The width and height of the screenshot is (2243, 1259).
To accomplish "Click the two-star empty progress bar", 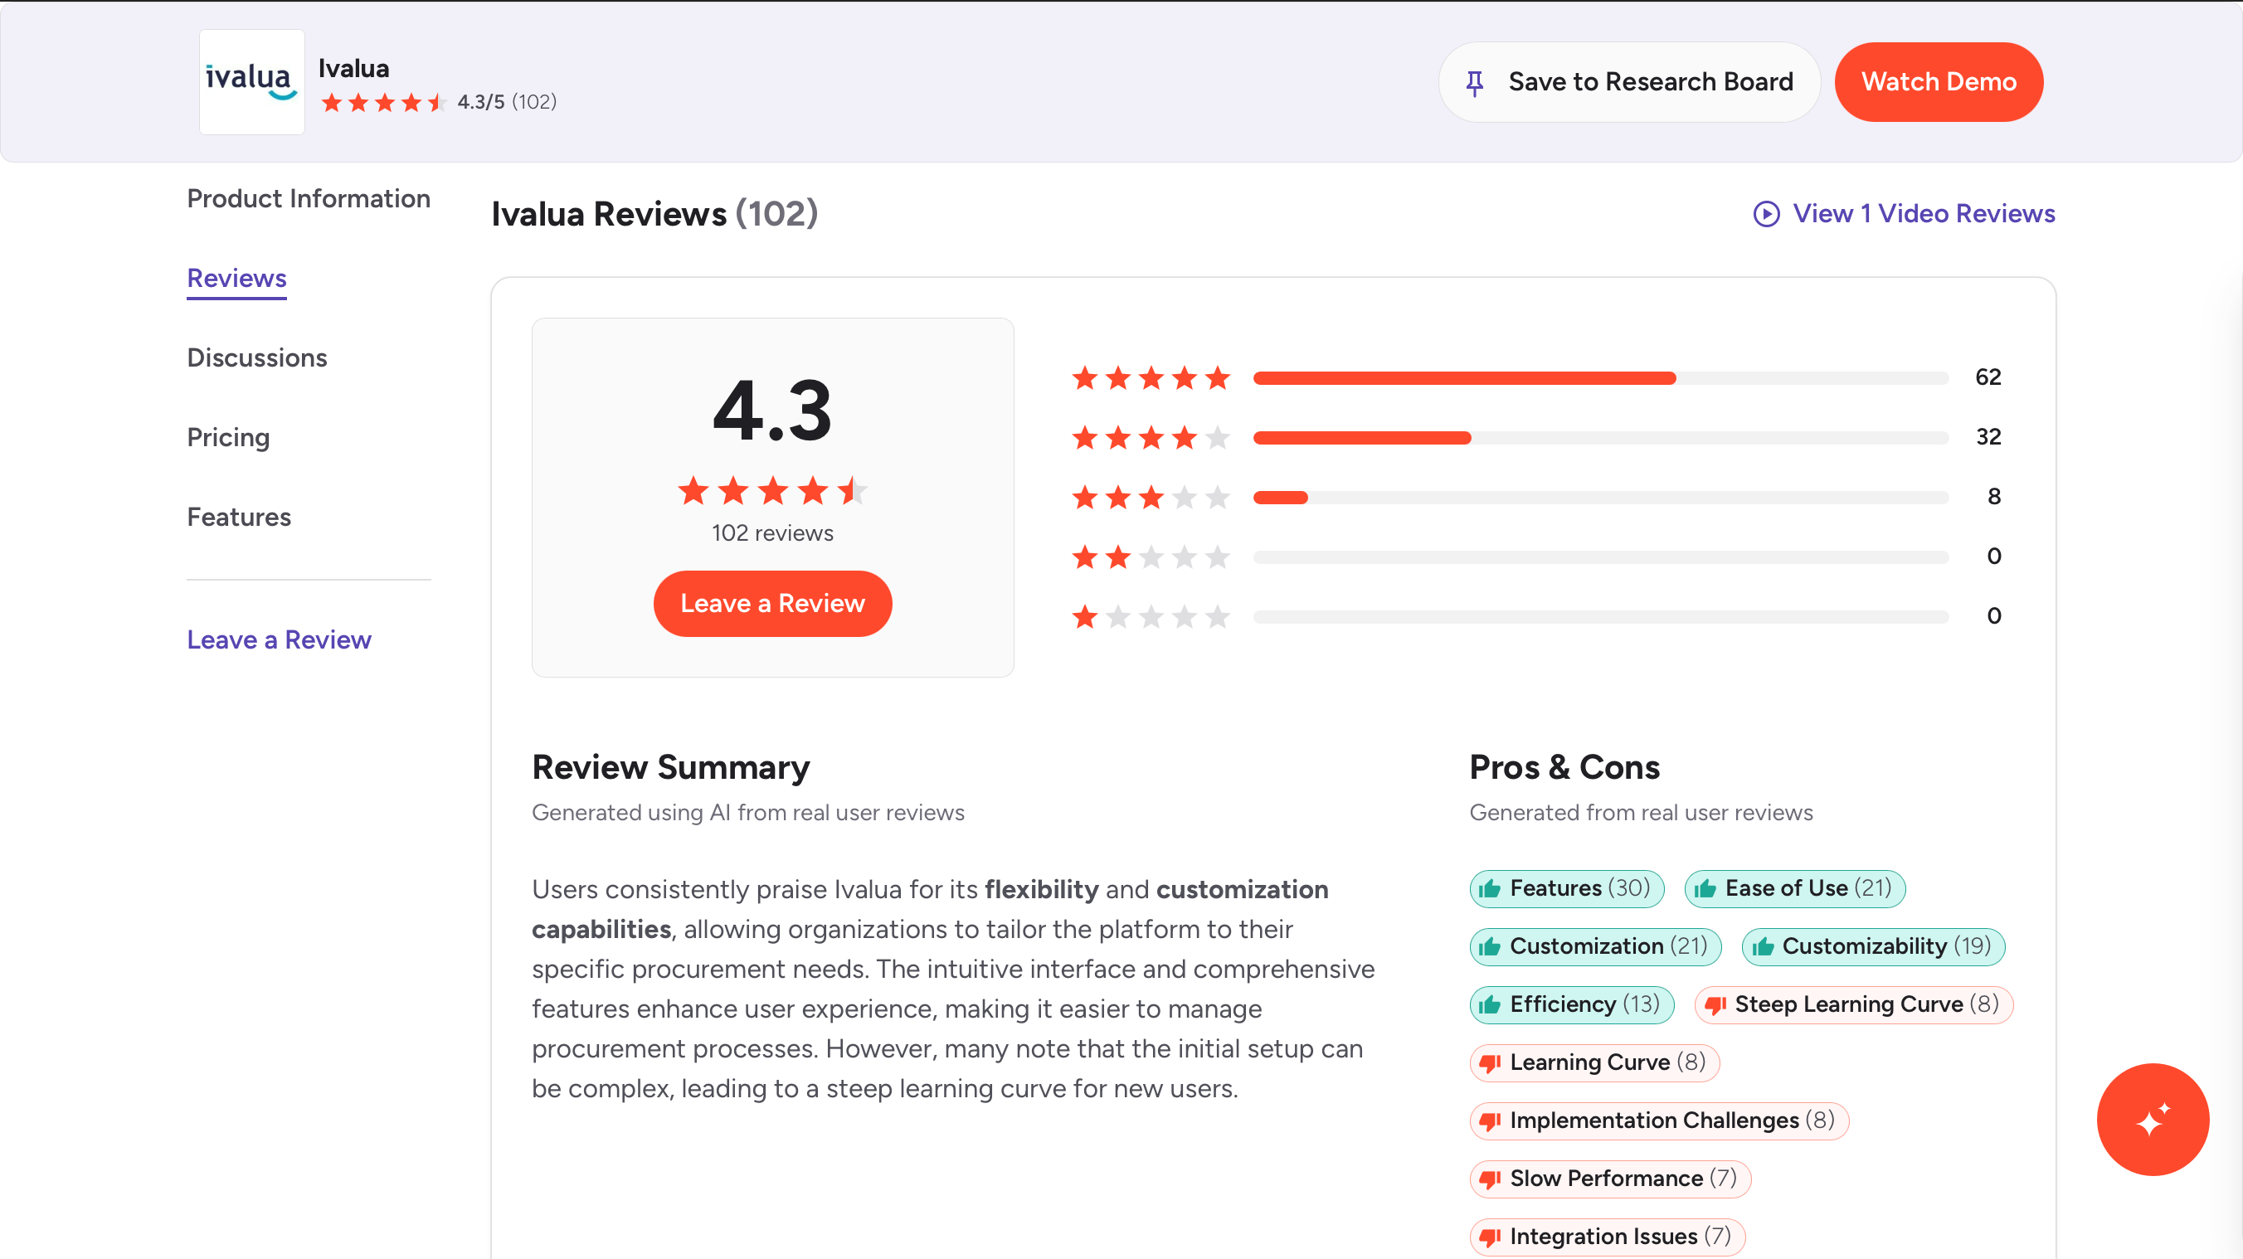I will [x=1600, y=557].
